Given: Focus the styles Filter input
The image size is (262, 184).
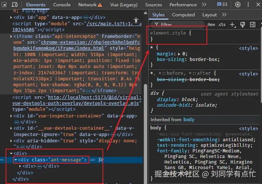Looking at the screenshot, I should tap(177, 24).
